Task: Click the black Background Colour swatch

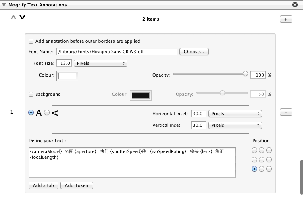Action: pyautogui.click(x=140, y=95)
